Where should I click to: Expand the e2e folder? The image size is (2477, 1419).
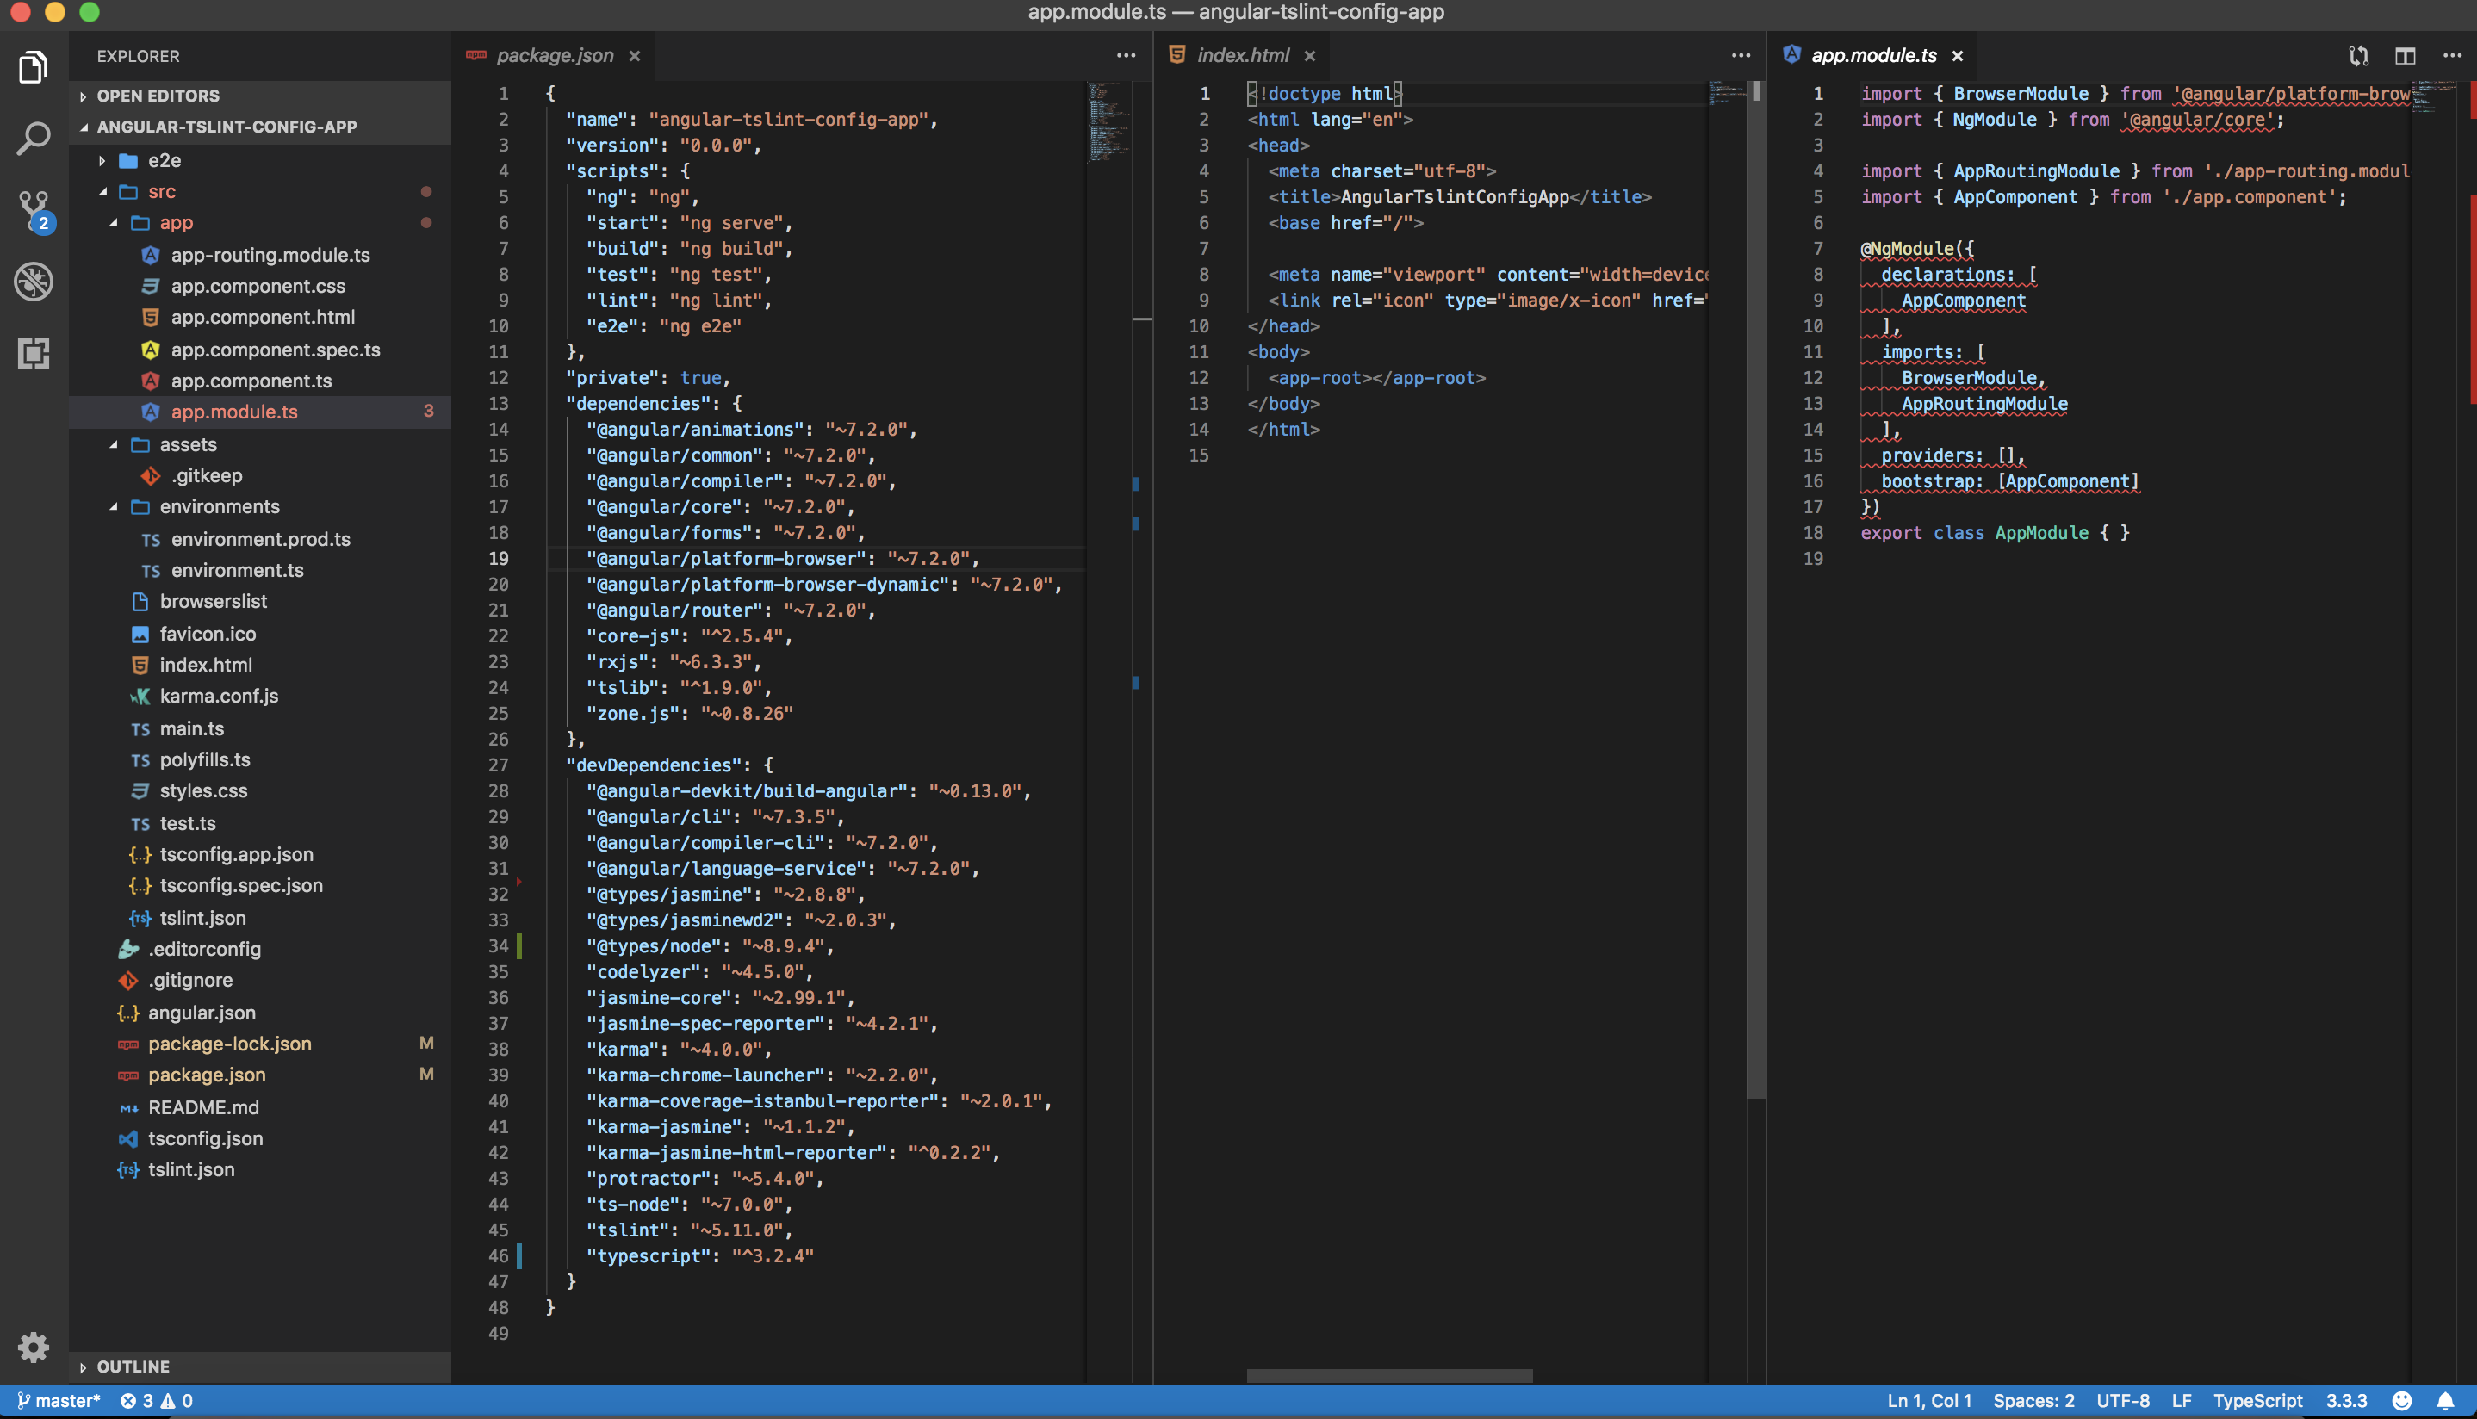(164, 160)
